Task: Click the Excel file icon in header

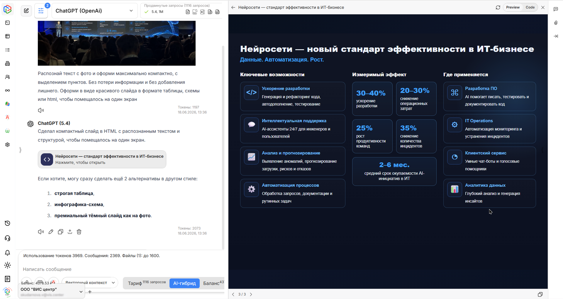Action: pyautogui.click(x=202, y=12)
